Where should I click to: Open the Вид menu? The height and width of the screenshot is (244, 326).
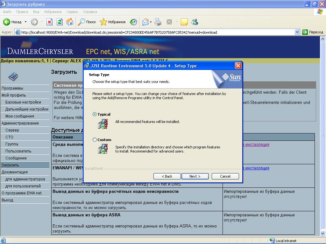tap(36, 12)
